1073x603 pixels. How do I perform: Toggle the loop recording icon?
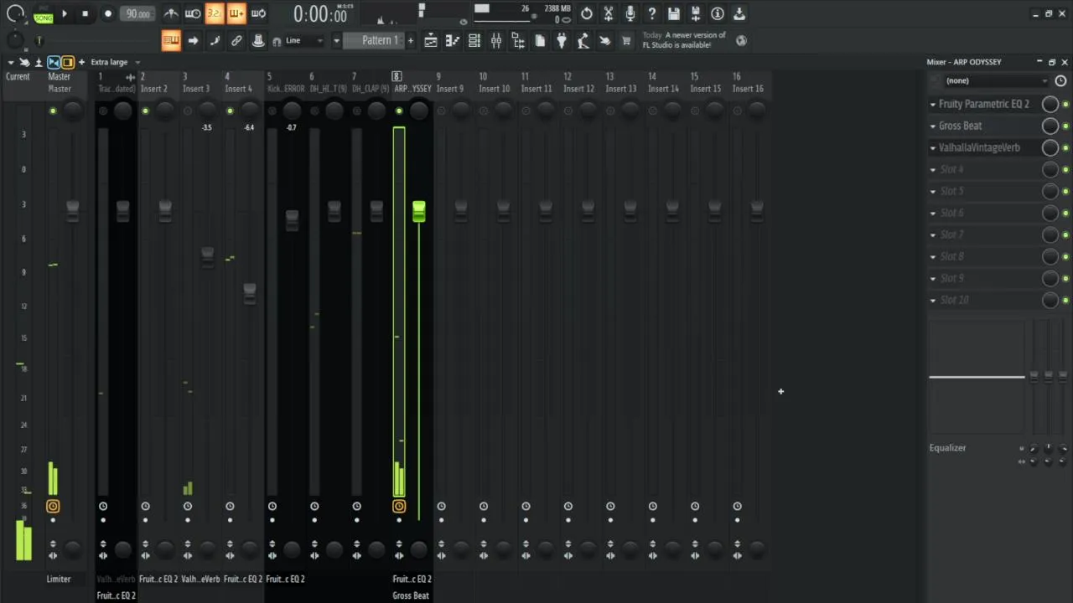(258, 13)
